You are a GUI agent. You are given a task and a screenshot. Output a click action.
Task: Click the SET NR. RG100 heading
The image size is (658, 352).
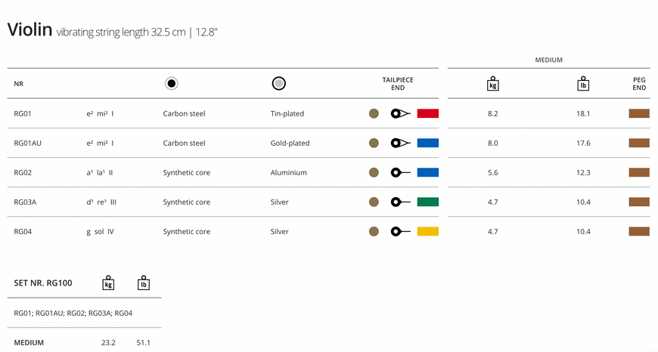pyautogui.click(x=43, y=283)
